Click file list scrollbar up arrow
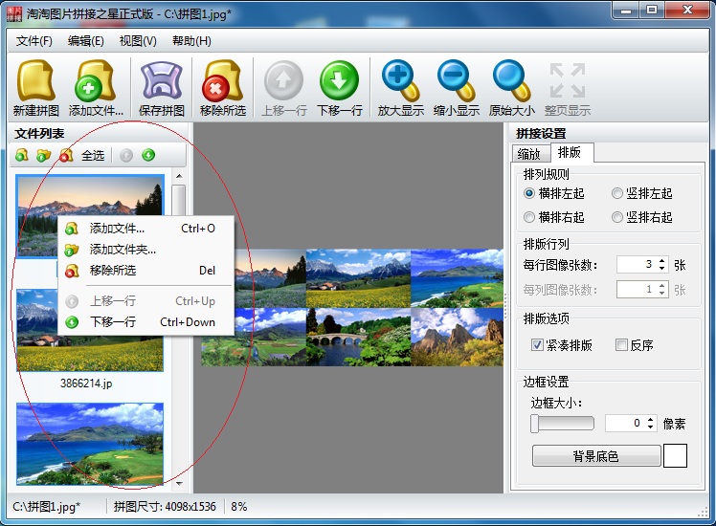 [179, 176]
